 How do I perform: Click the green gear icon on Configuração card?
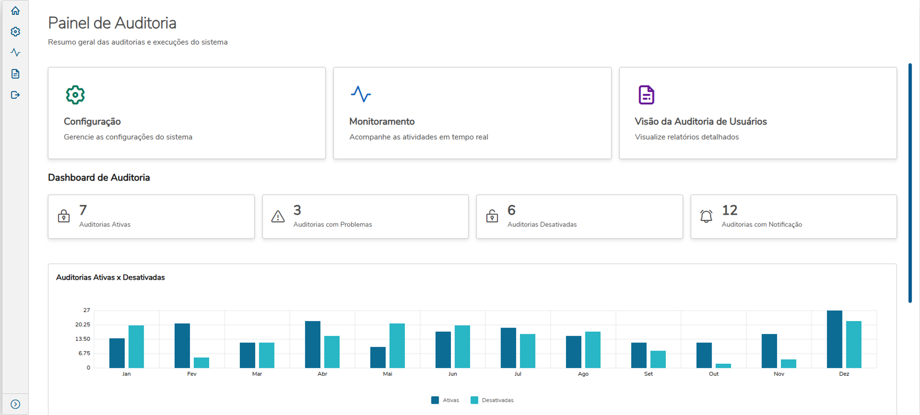pos(75,94)
